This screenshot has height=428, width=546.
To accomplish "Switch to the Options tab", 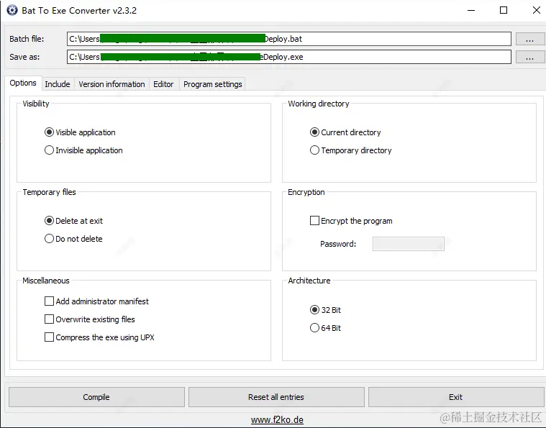I will click(23, 83).
